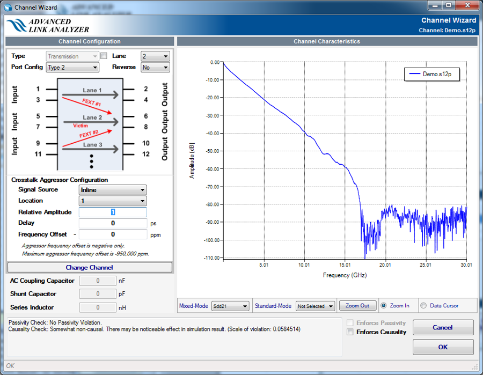
Task: Click the Demo.s12p legend entry in plot
Action: [x=431, y=75]
